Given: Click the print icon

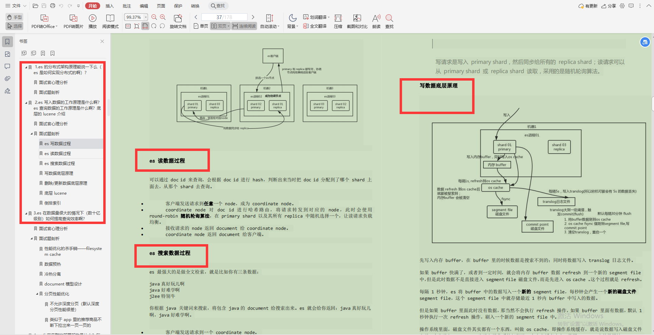Looking at the screenshot, I should point(52,6).
